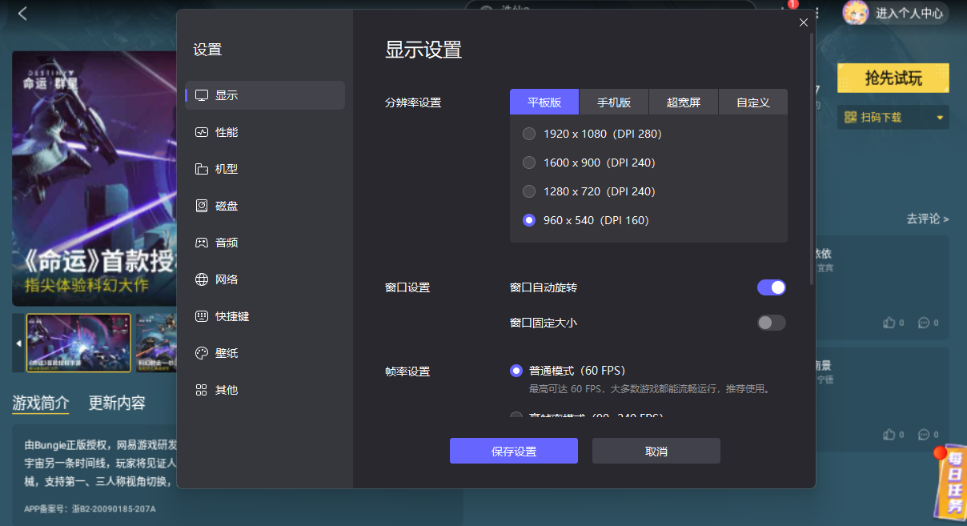967x526 pixels.
Task: Switch to the 手机版 resolution tab
Action: [614, 102]
